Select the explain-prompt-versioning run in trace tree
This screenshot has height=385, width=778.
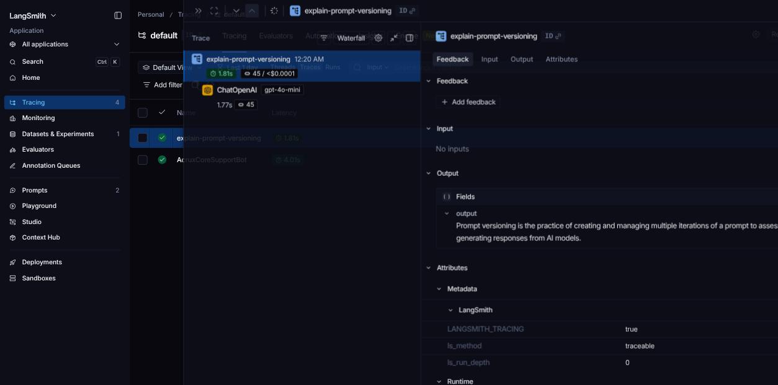(302, 66)
